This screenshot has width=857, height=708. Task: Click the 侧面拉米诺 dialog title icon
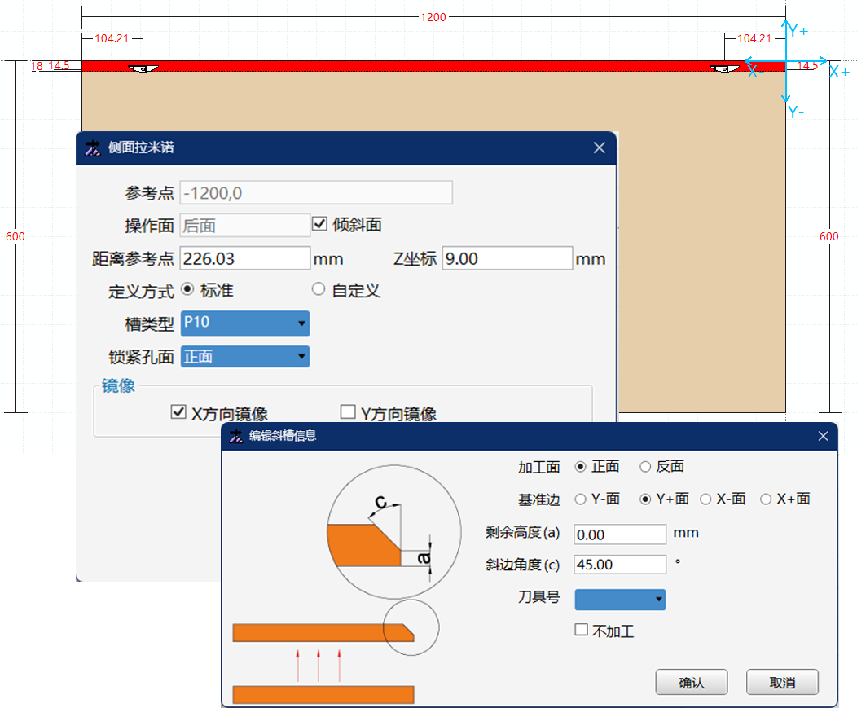93,147
